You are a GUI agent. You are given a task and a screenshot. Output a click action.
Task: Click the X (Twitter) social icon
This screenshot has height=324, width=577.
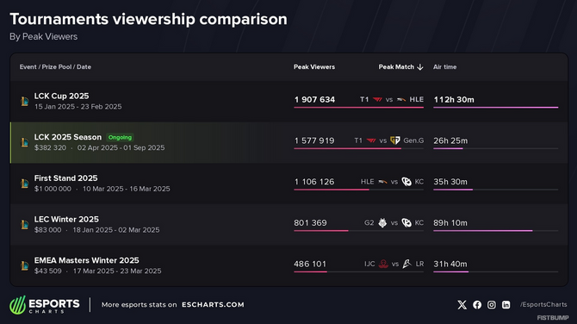click(x=462, y=305)
